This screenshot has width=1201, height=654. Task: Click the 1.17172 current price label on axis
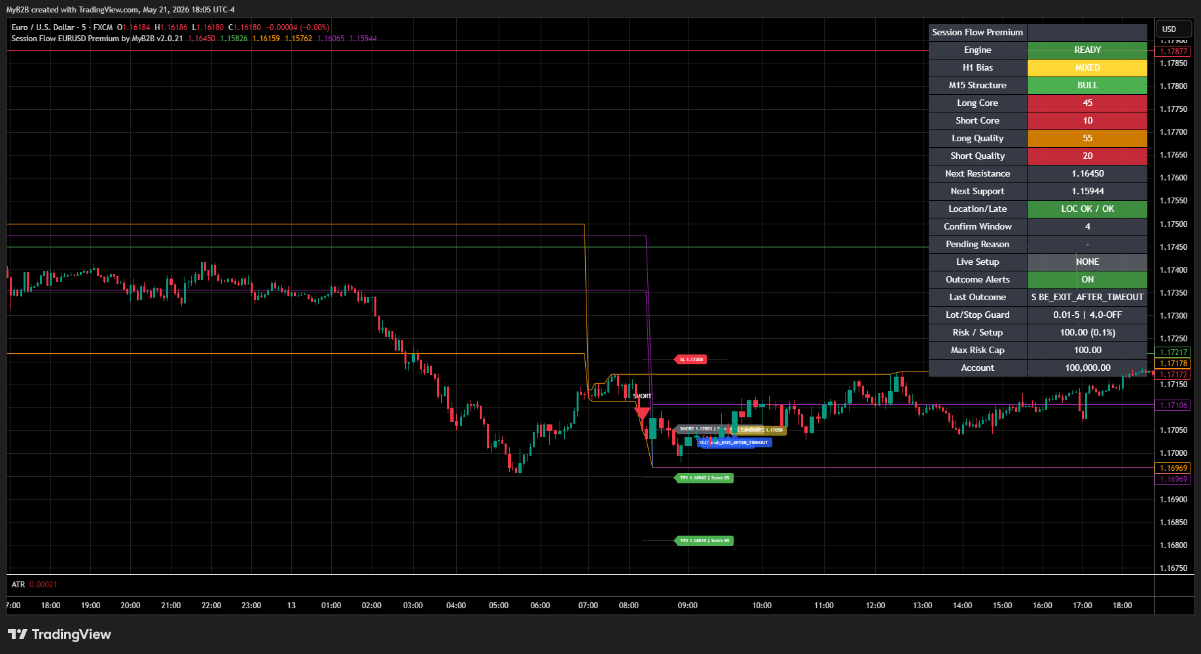1174,375
